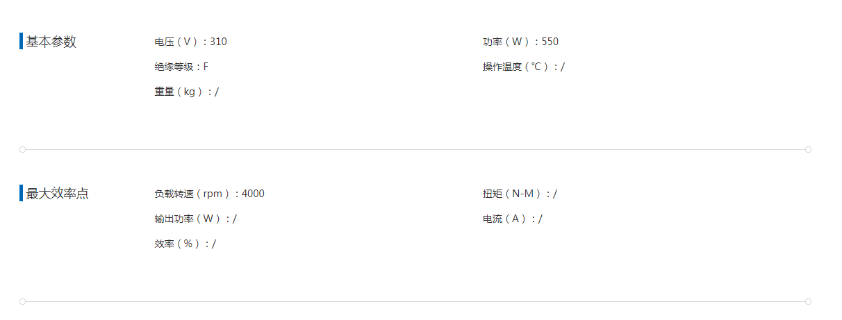Select the 功率（W）：550 text

[x=520, y=42]
